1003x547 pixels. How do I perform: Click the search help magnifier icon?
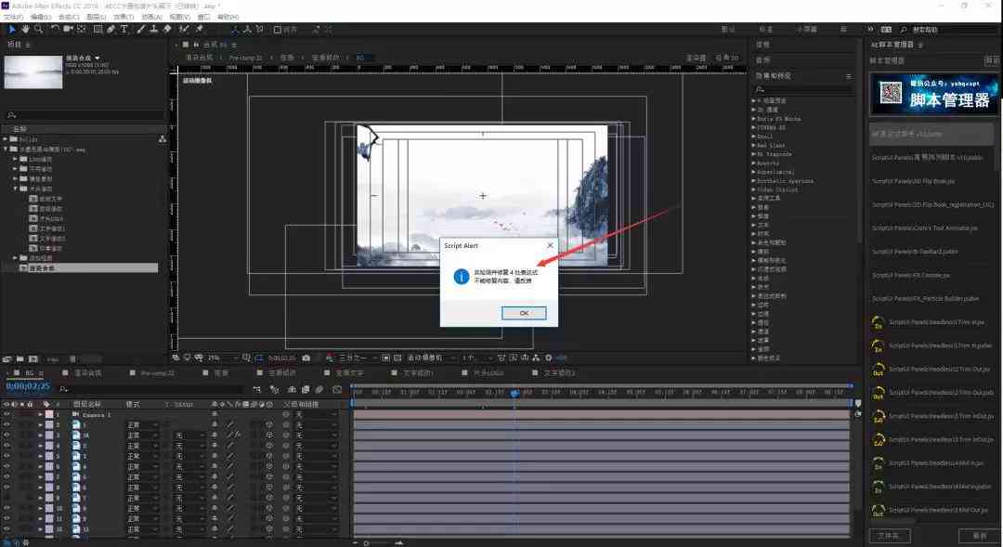904,30
